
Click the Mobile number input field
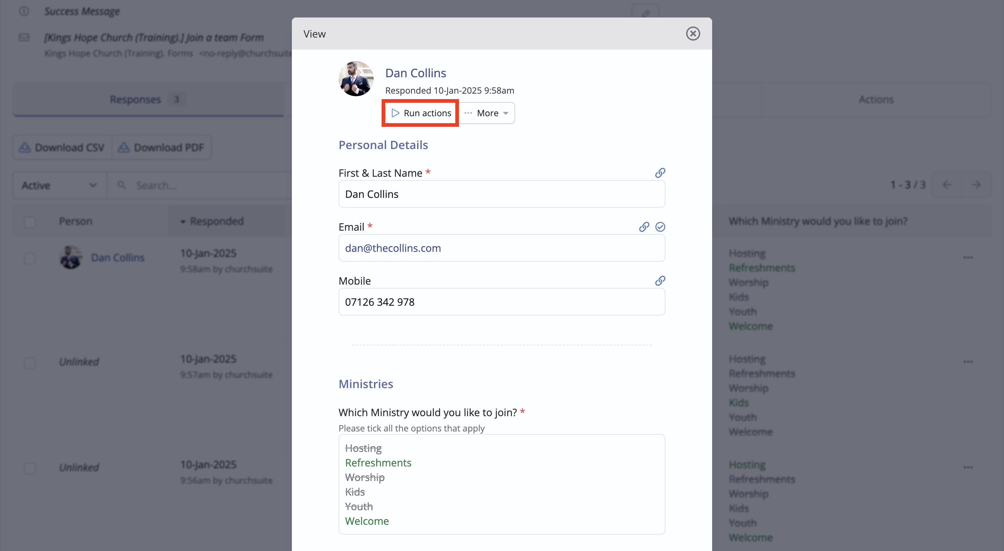(501, 302)
